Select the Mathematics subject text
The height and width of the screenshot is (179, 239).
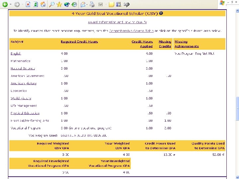(x=21, y=61)
